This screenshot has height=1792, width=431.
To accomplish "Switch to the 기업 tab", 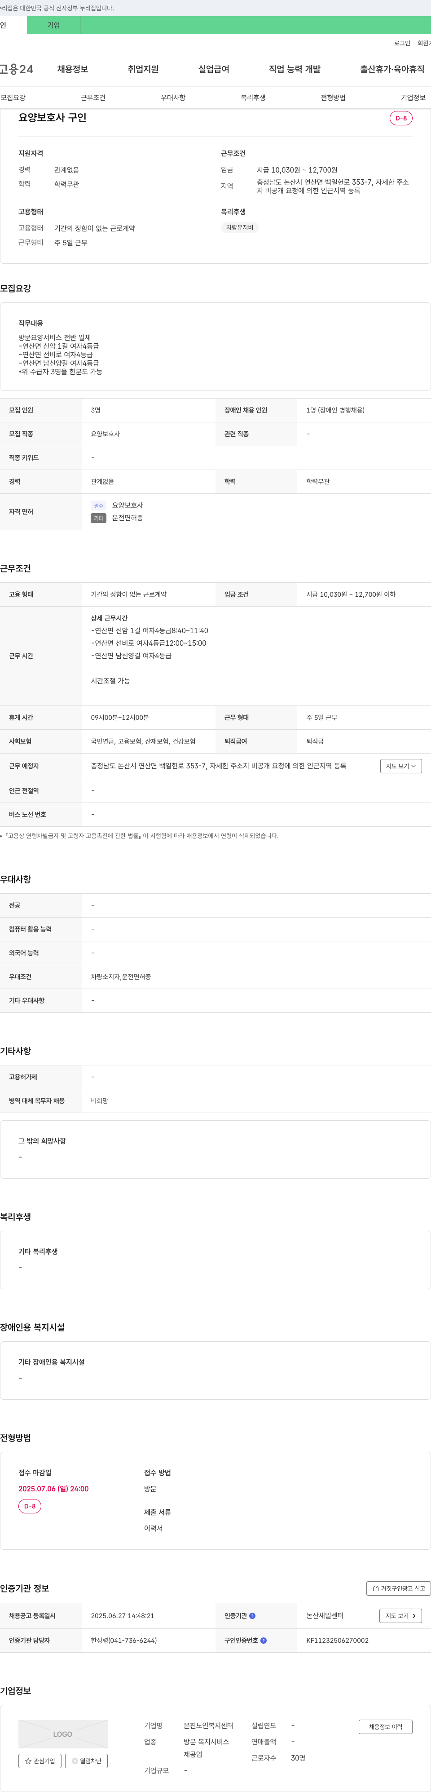I will click(x=53, y=25).
